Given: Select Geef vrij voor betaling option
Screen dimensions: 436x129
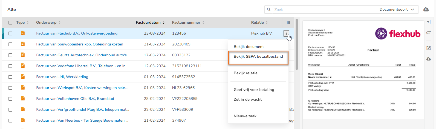Looking at the screenshot, I should point(254,90).
